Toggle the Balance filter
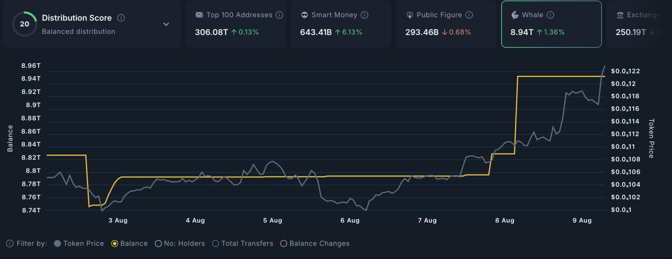 click(130, 244)
